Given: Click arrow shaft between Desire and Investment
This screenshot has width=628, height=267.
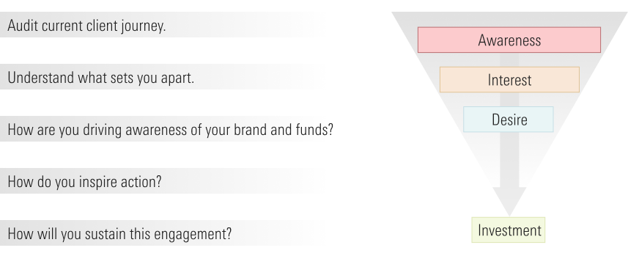Looking at the screenshot, I should pos(509,160).
